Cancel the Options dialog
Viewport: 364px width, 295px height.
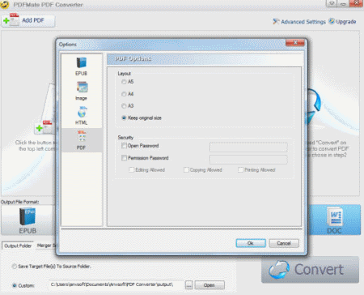click(x=284, y=243)
